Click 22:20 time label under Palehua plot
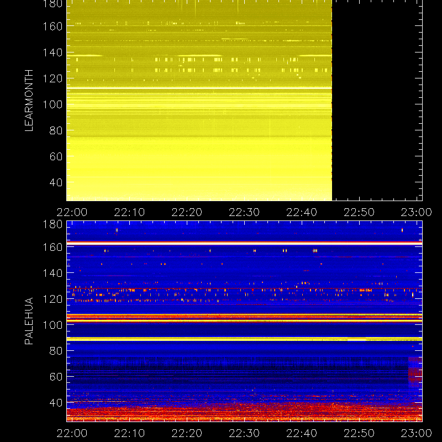 [187, 433]
